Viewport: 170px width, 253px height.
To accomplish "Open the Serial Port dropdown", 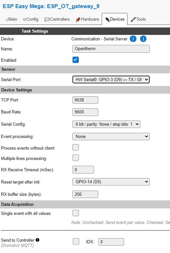I will coord(111,79).
